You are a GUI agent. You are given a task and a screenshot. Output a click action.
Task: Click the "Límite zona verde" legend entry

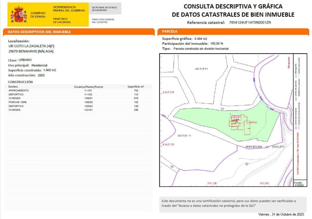click(x=299, y=66)
